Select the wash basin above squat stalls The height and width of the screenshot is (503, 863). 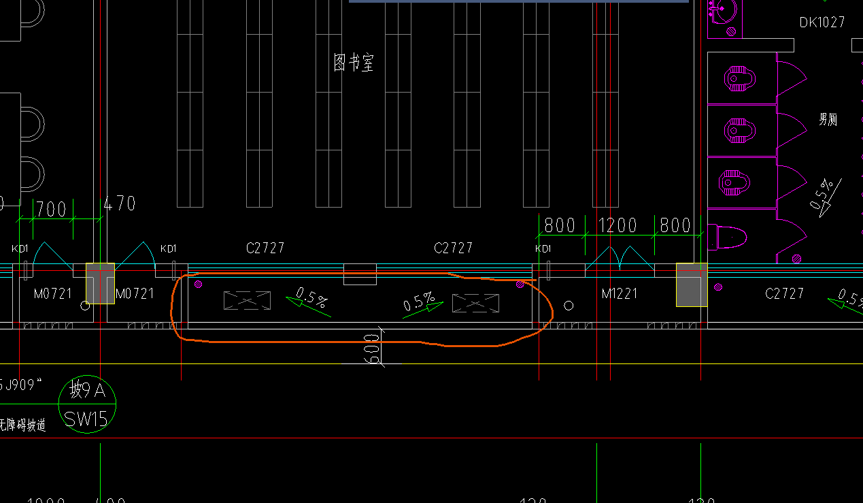pyautogui.click(x=724, y=11)
